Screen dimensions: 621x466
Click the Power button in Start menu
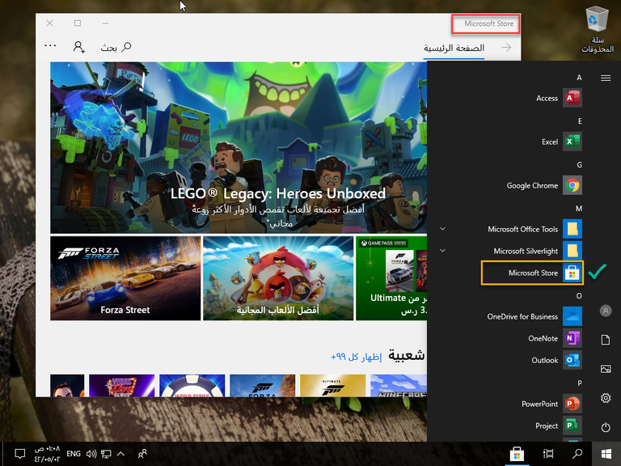coord(606,427)
